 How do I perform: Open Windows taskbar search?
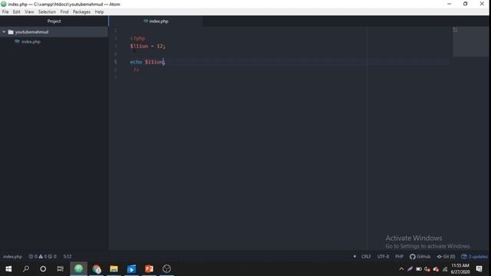[26, 269]
